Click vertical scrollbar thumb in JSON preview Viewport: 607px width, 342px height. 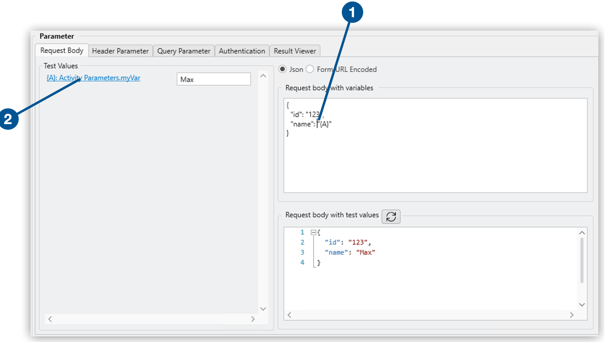point(582,260)
